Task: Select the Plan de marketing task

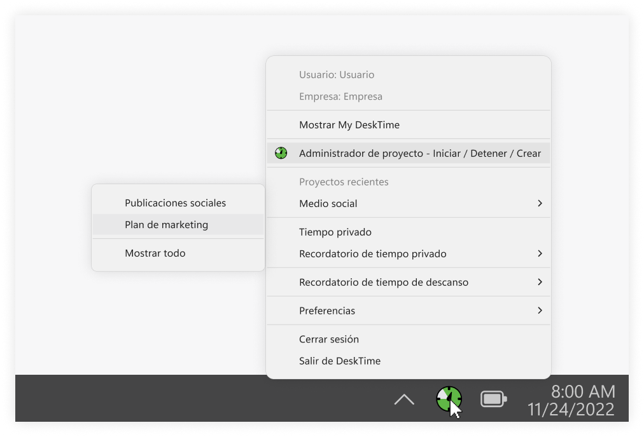Action: [178, 225]
